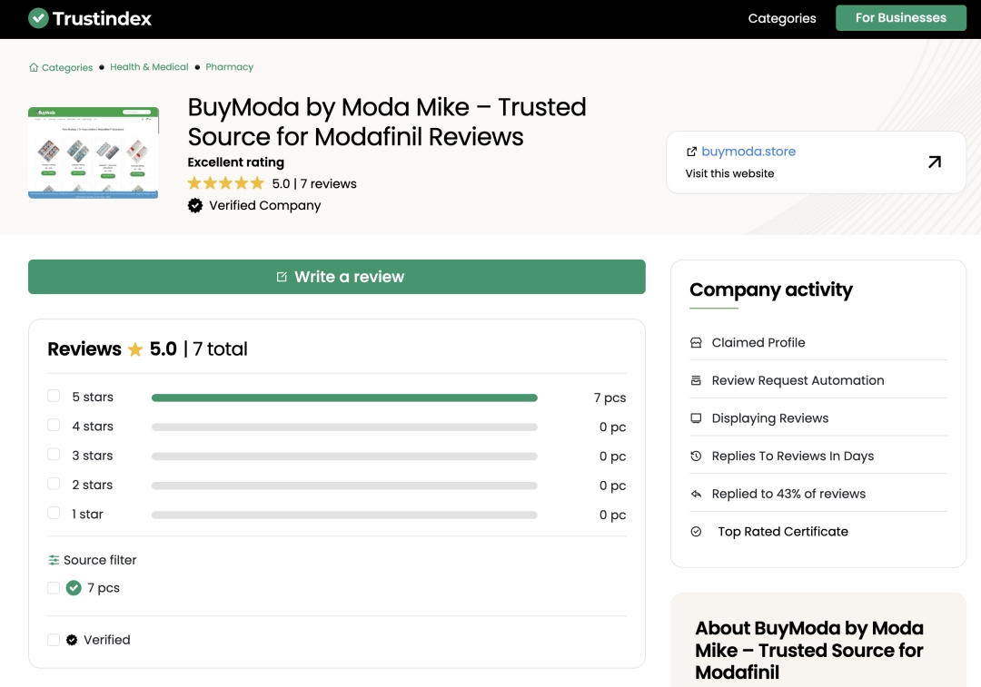
Task: Click the Write a review button
Action: point(337,277)
